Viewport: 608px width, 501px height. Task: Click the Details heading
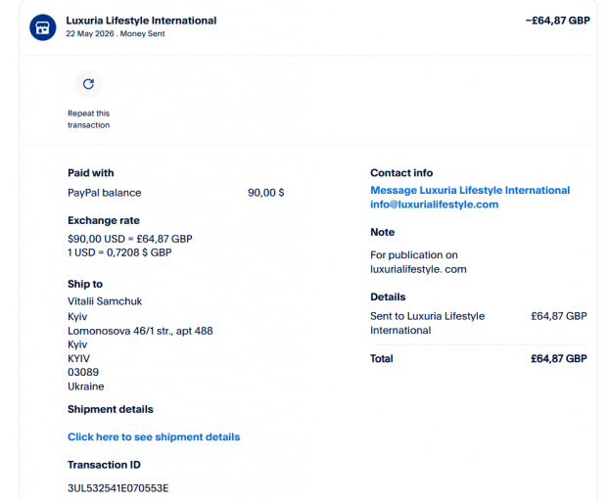388,296
